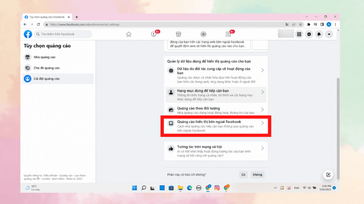Viewport: 364px width, 204px height.
Task: Expand Hạng mục dùng để tiếp cận bạn
Action: click(x=216, y=94)
